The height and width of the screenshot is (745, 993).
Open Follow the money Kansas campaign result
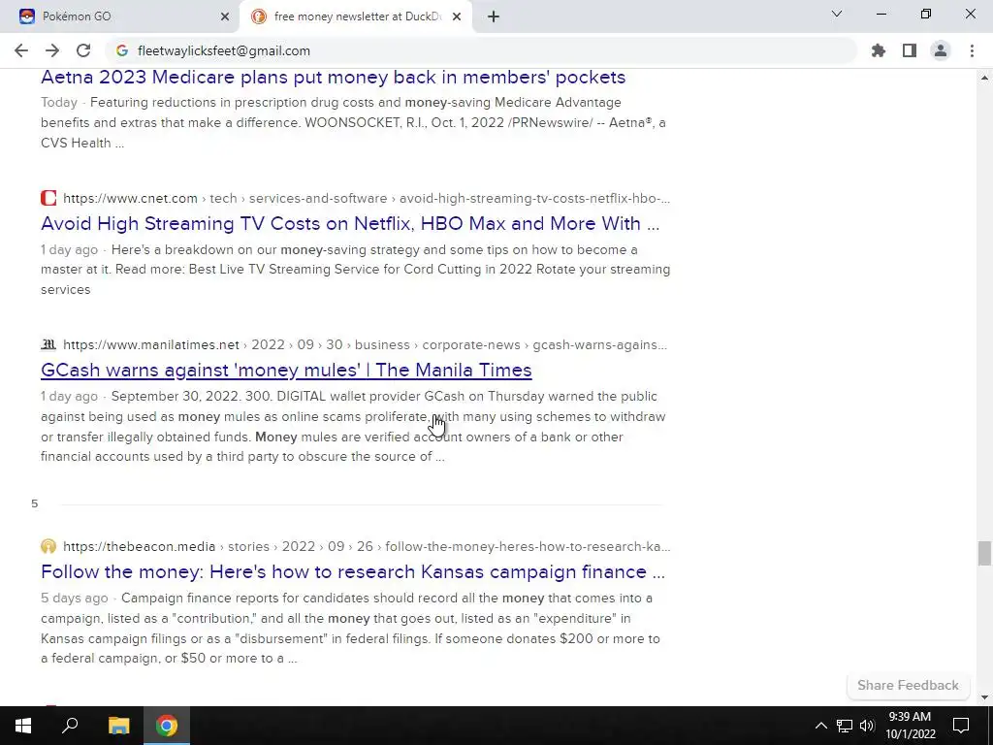(x=353, y=572)
